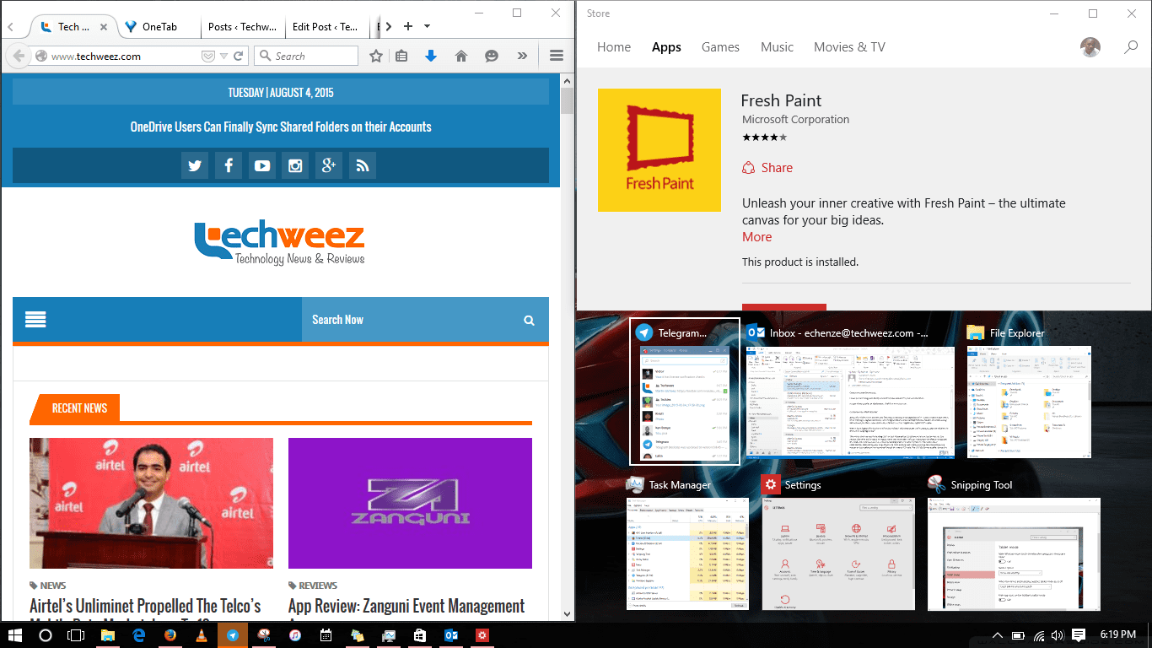
Task: Select the Store Apps section
Action: click(x=666, y=47)
